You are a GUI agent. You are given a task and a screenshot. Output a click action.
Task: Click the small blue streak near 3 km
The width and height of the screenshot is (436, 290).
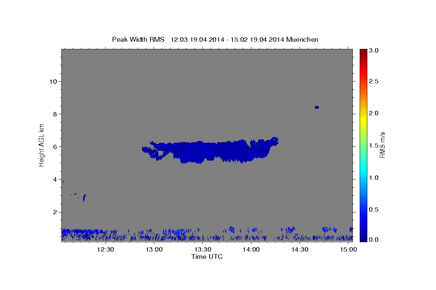(84, 198)
